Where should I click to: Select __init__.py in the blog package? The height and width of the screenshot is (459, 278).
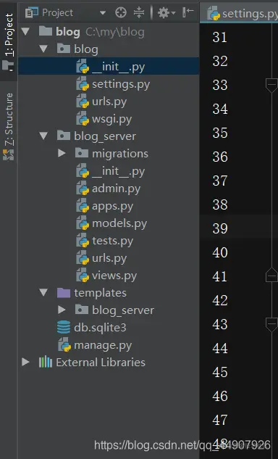pos(109,66)
